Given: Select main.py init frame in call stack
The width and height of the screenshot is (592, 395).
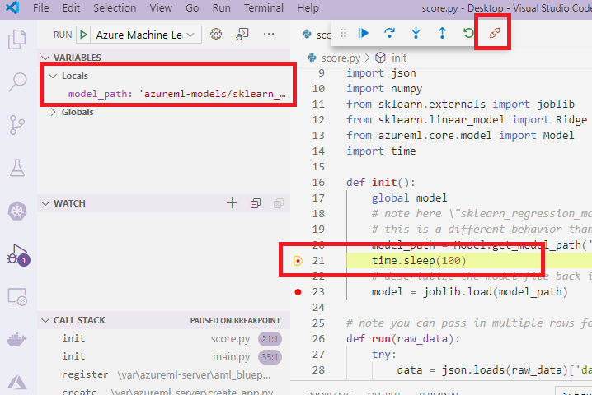Looking at the screenshot, I should point(73,356).
